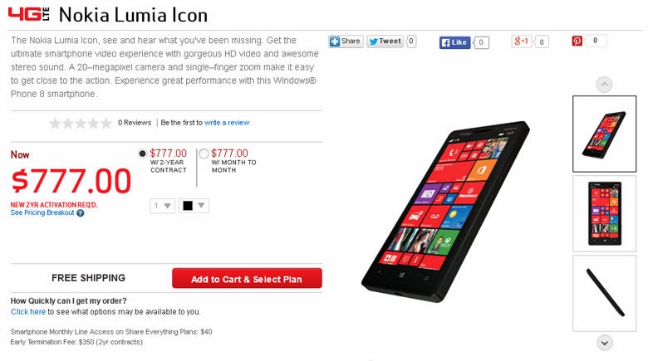The height and width of the screenshot is (361, 648).
Task: Open the write a review link
Action: [227, 123]
